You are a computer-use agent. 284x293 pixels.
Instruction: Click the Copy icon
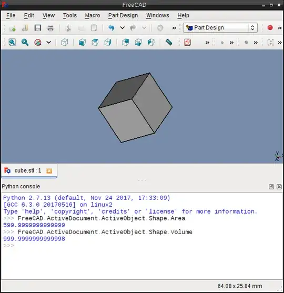(81, 28)
